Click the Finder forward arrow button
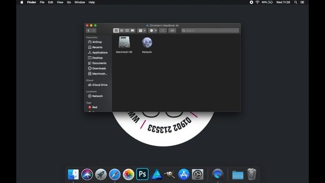 coord(93,30)
